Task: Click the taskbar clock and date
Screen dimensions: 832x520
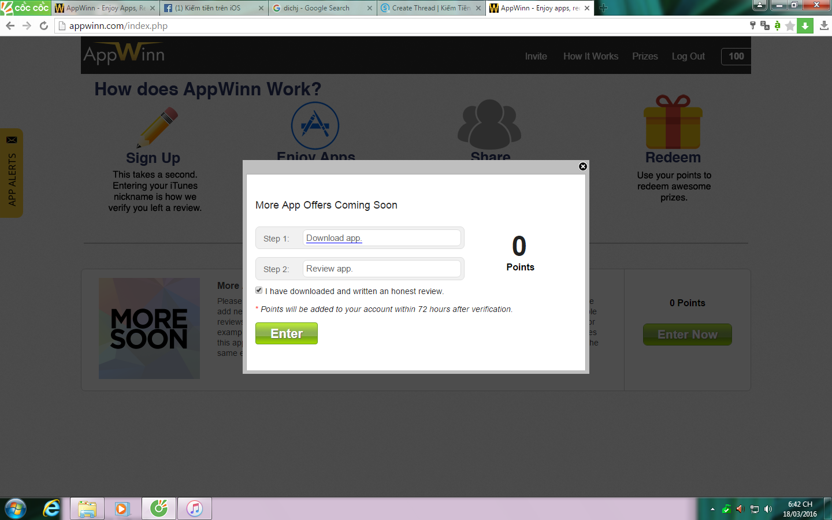Action: (800, 509)
